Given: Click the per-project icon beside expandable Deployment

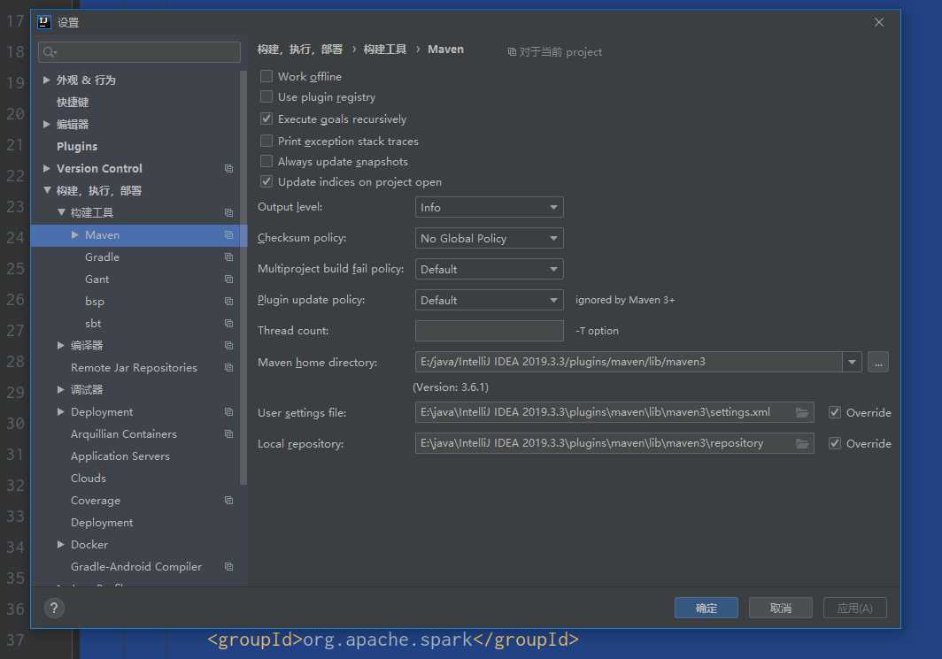Looking at the screenshot, I should coord(229,411).
